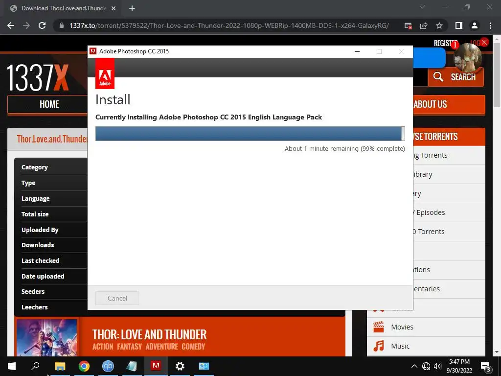Open the notification center icon
The height and width of the screenshot is (376, 501).
pos(485,366)
